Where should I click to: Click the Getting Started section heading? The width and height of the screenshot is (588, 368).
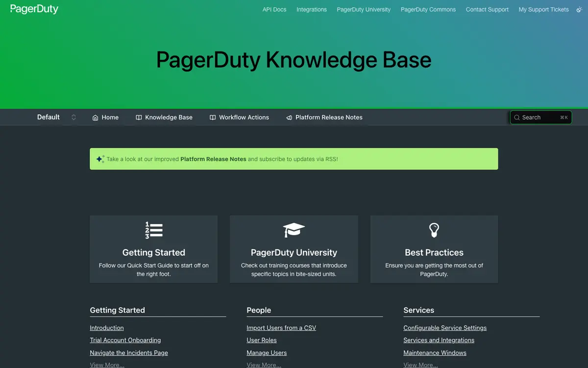118,310
